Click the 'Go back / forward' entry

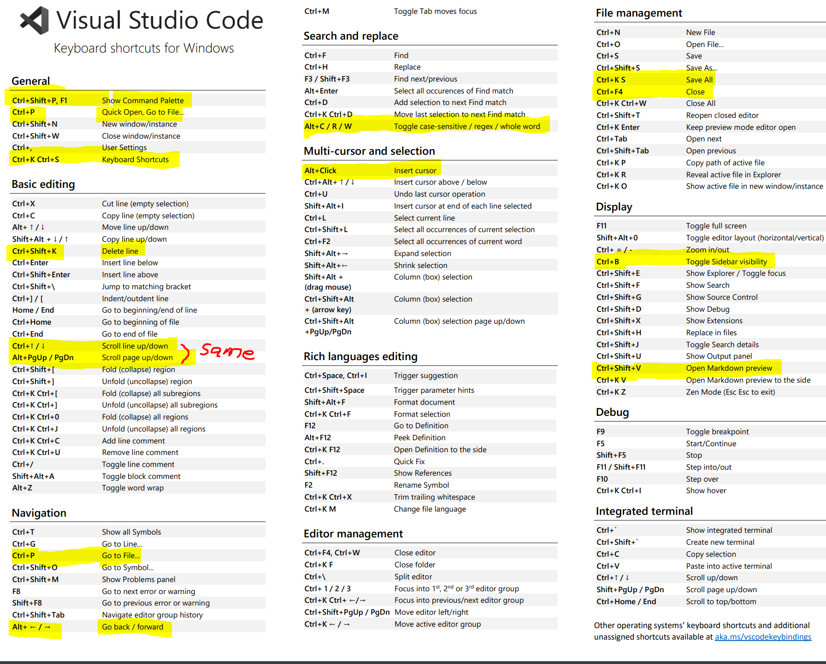pos(133,627)
